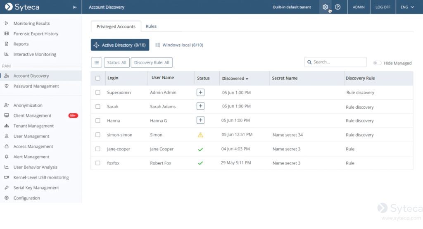423x229 pixels.
Task: Open Password Management in sidebar
Action: 36,86
